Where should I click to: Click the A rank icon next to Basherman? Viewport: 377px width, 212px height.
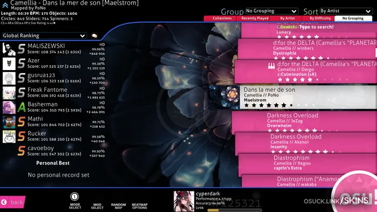[21, 107]
